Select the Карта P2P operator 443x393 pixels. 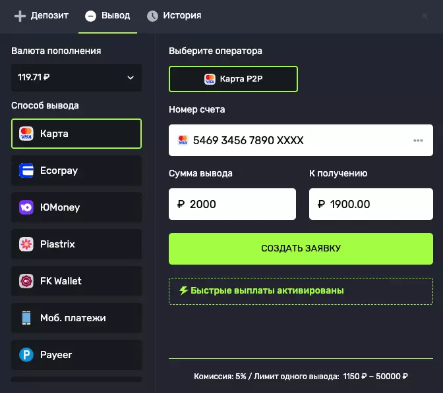click(x=233, y=79)
